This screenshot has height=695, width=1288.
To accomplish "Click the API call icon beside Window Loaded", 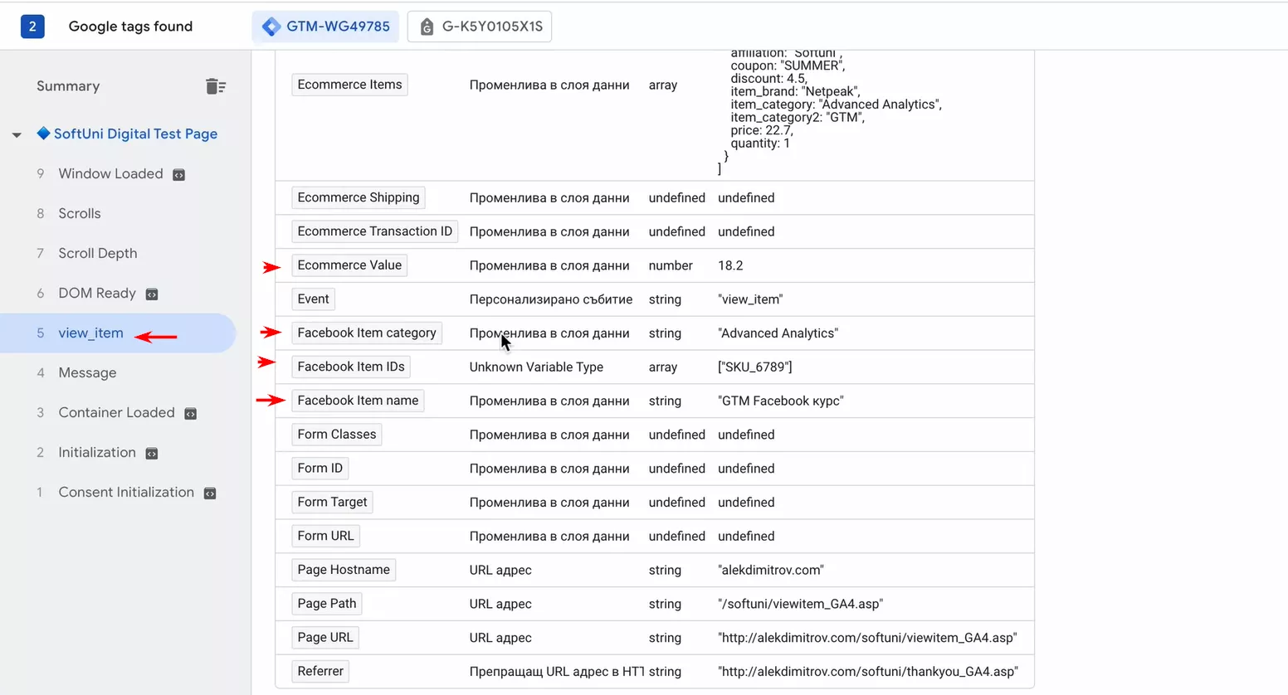I will (x=178, y=174).
